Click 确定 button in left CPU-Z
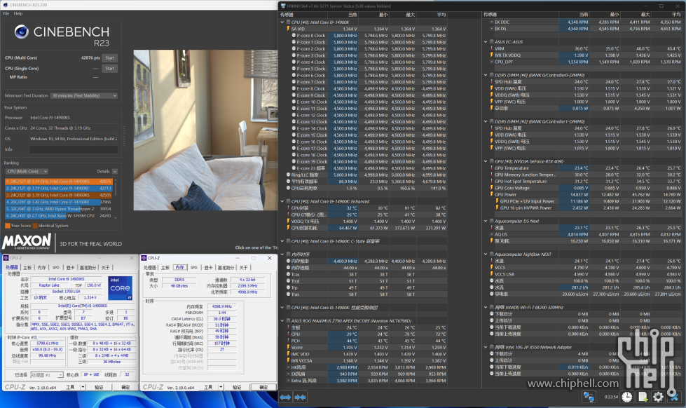Screen dimensions: 686x408 click(125, 387)
